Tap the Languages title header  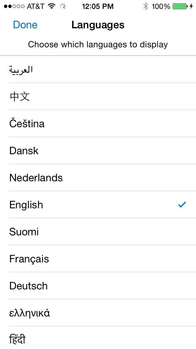[98, 25]
